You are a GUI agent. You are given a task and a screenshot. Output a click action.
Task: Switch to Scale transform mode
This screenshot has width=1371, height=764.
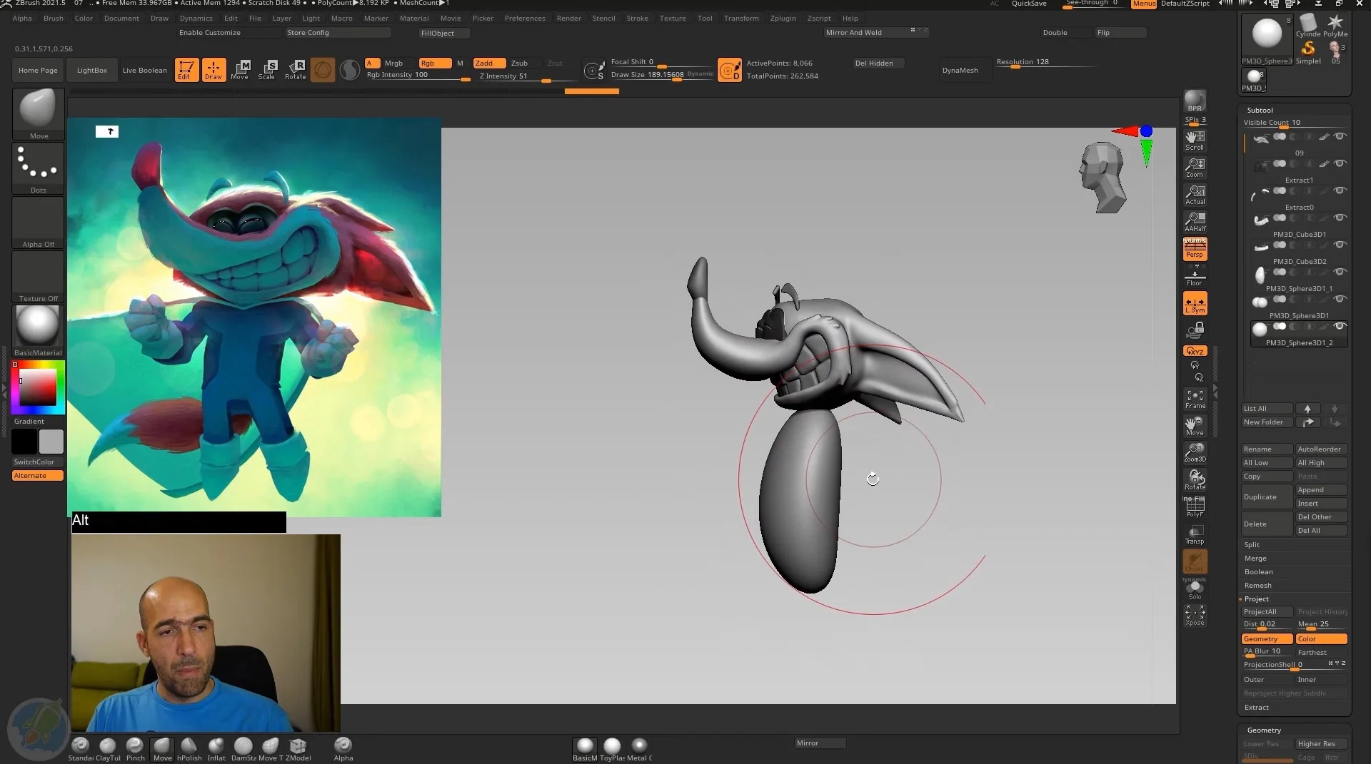267,70
